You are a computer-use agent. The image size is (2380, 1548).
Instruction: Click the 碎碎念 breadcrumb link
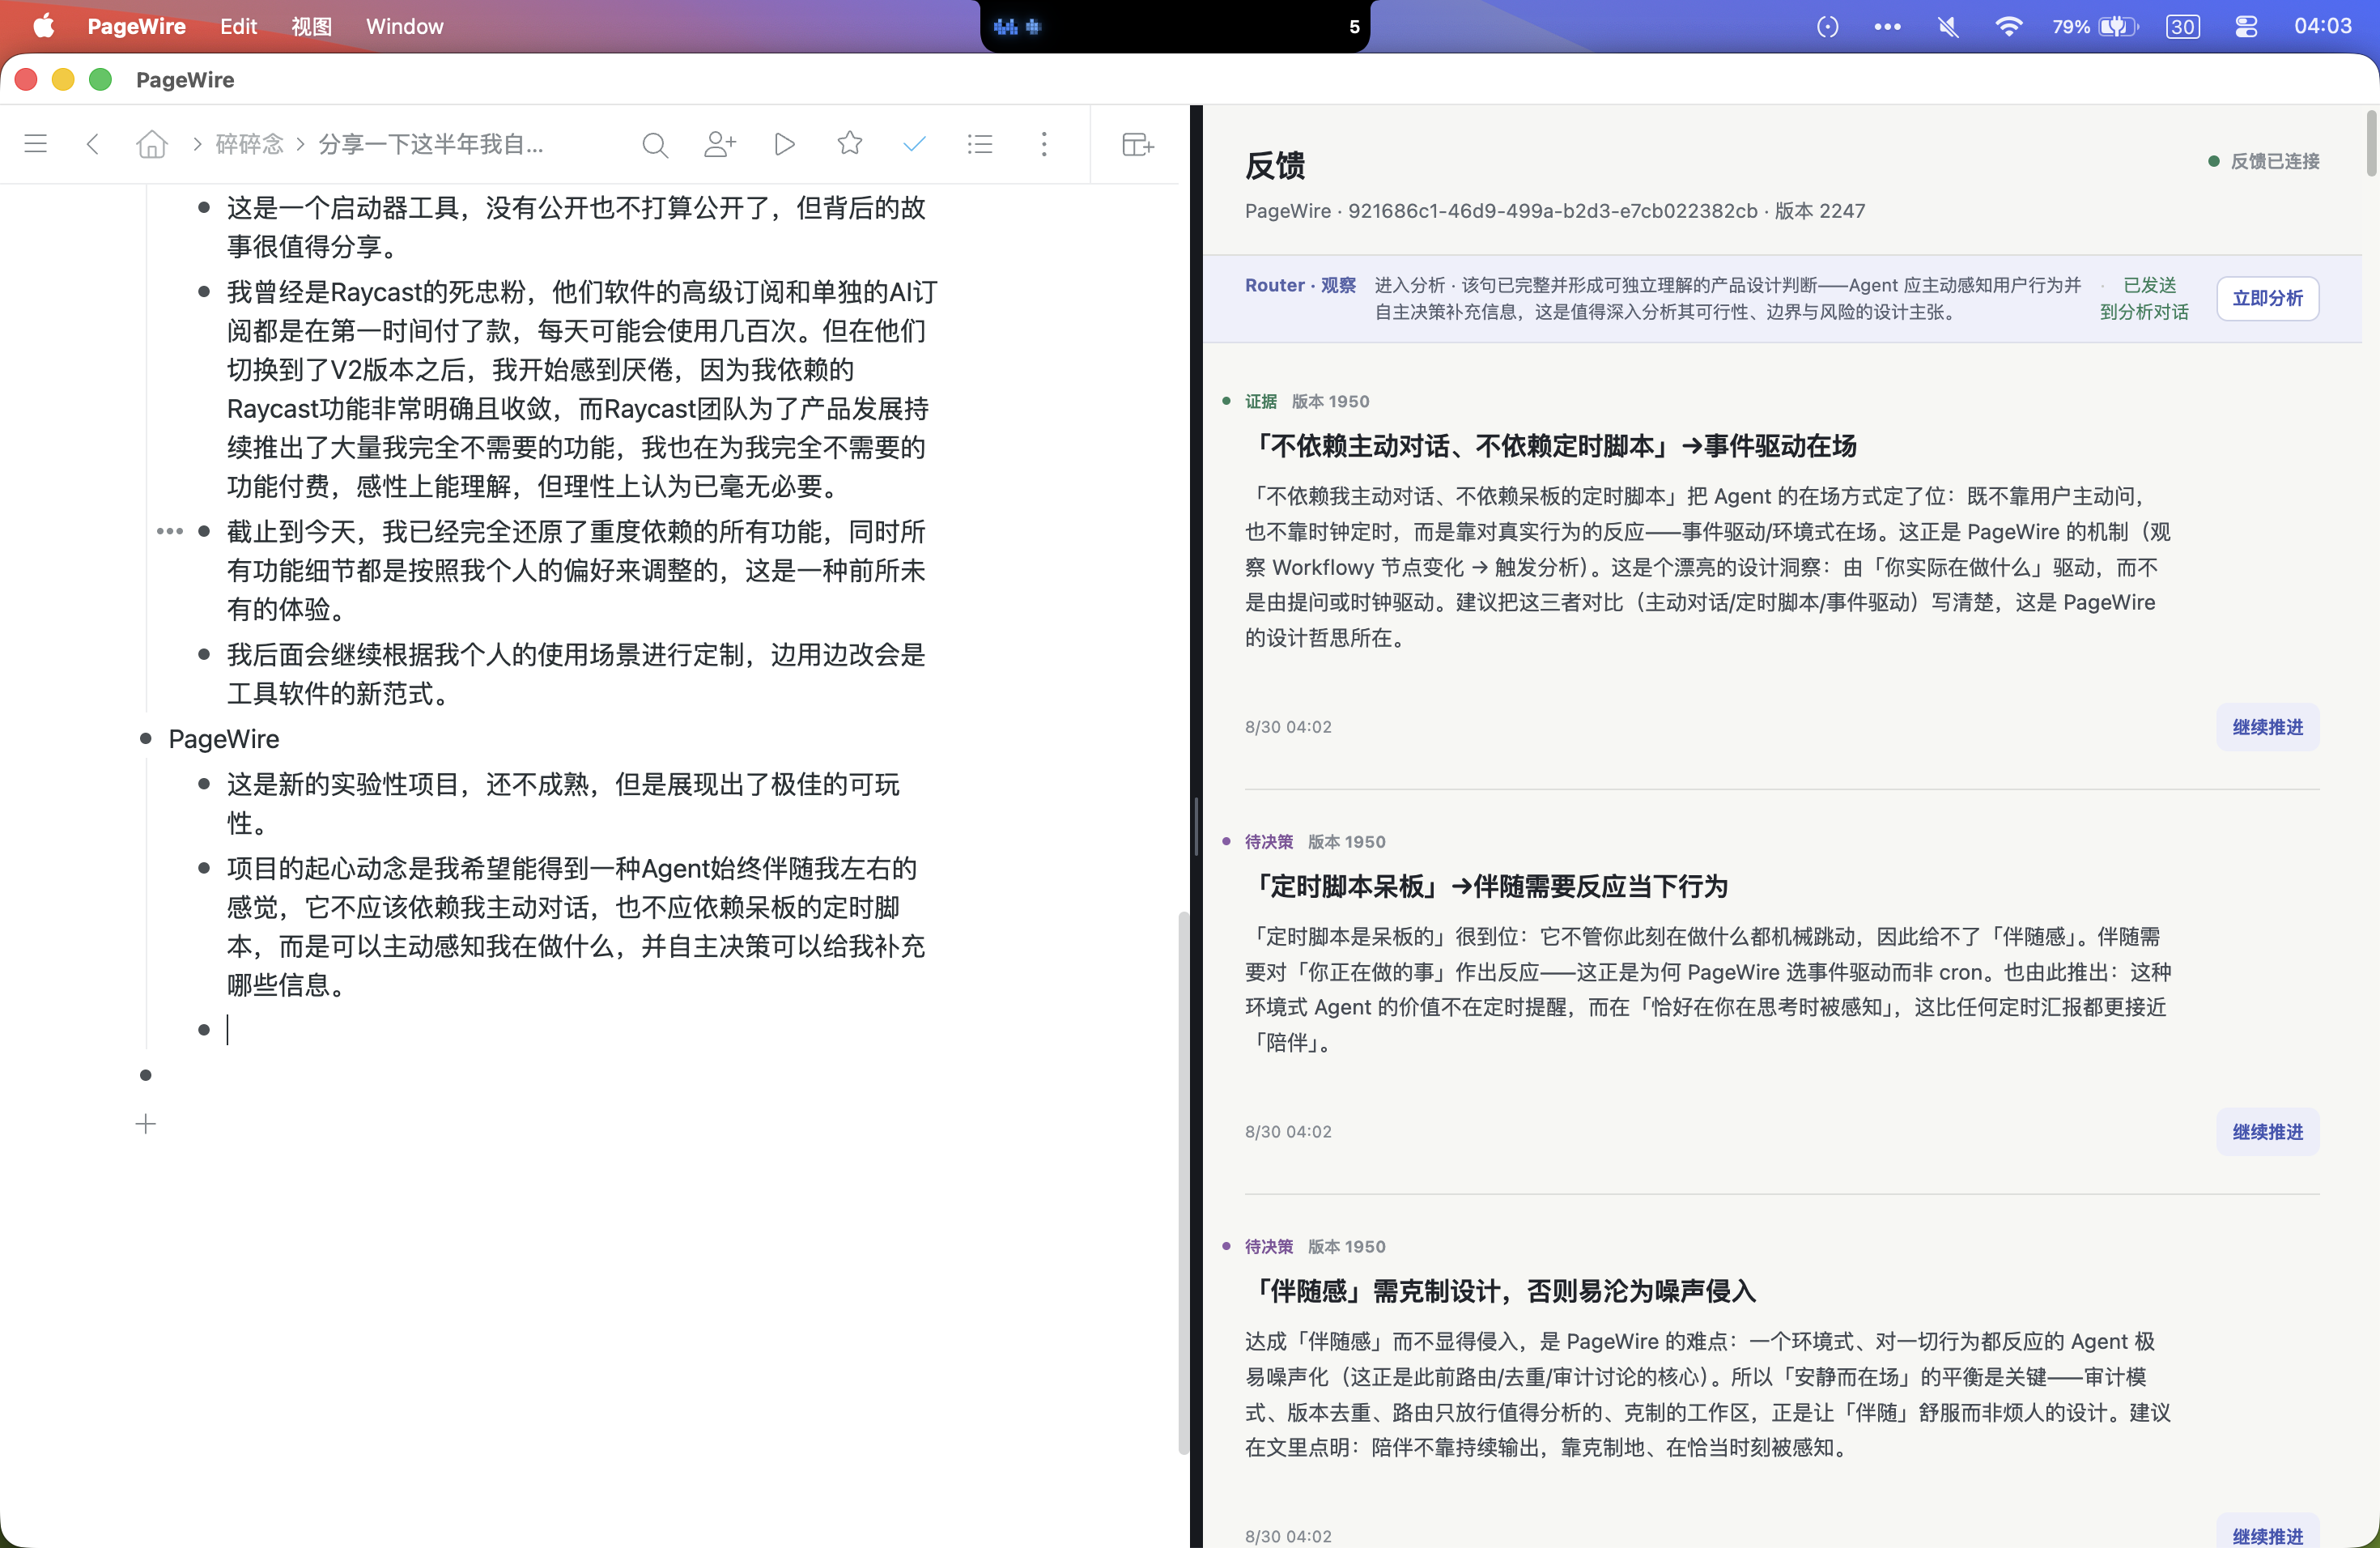pos(250,144)
